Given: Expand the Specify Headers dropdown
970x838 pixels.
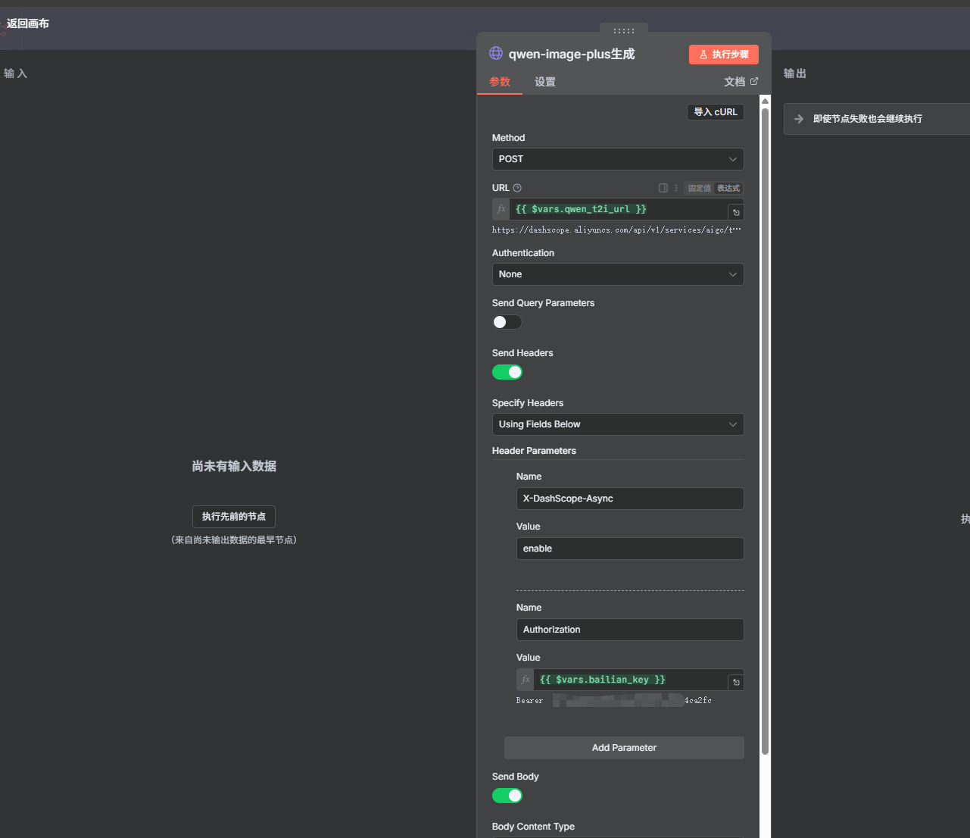Looking at the screenshot, I should click(x=618, y=424).
